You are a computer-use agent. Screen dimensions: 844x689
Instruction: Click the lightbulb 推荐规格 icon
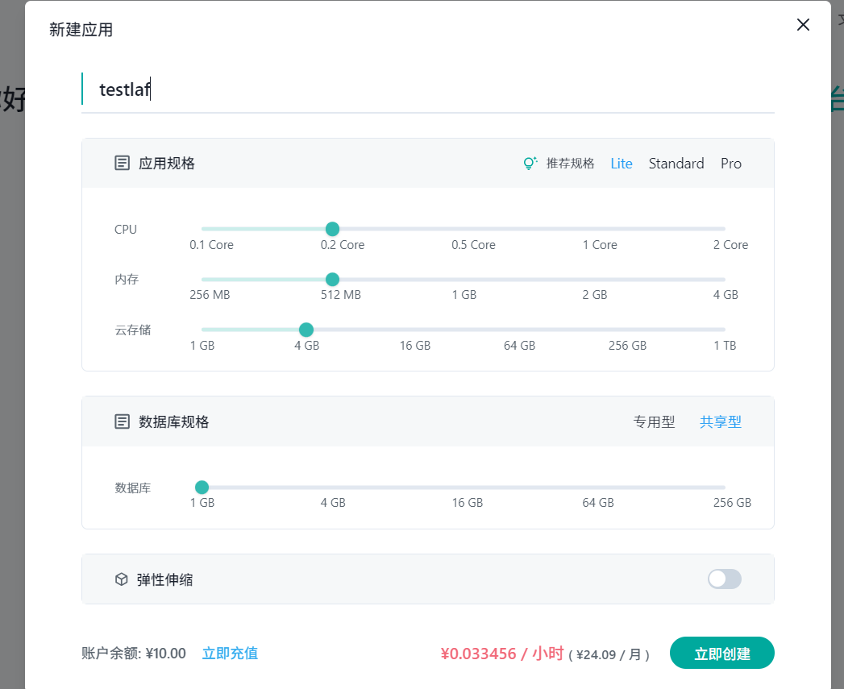[530, 163]
